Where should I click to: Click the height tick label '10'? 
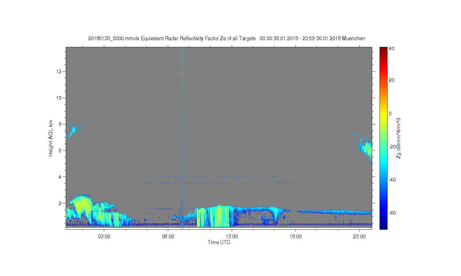(59, 98)
